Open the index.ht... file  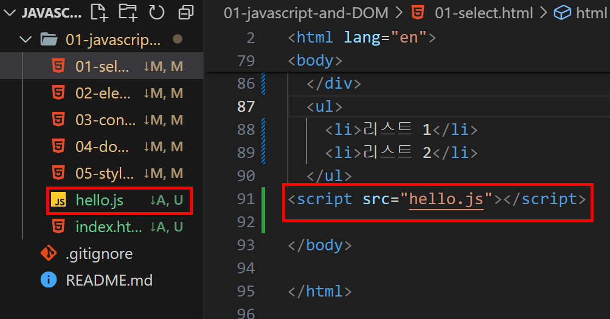(102, 227)
